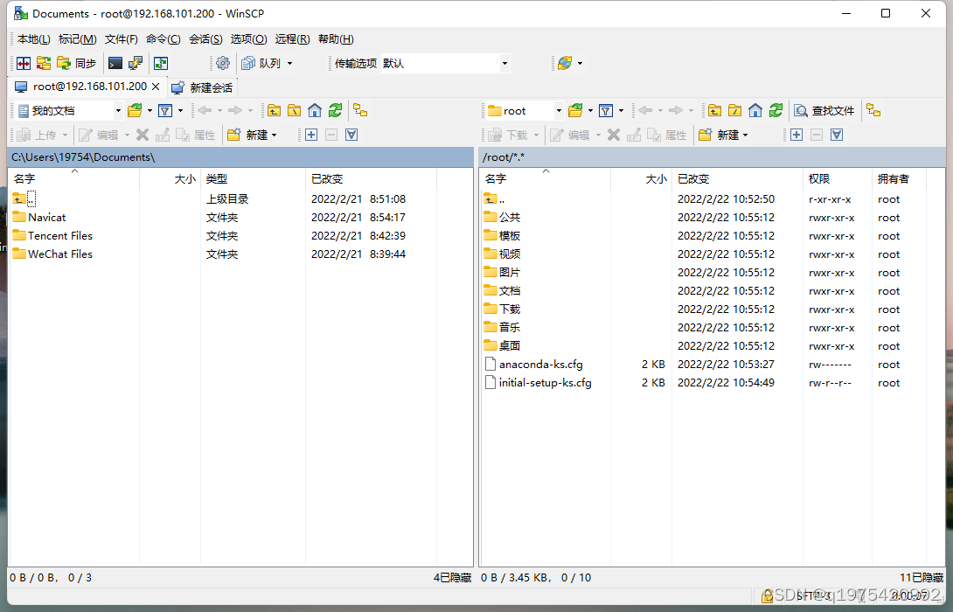Click the local 4已隐藏 status label
953x612 pixels.
tap(452, 577)
